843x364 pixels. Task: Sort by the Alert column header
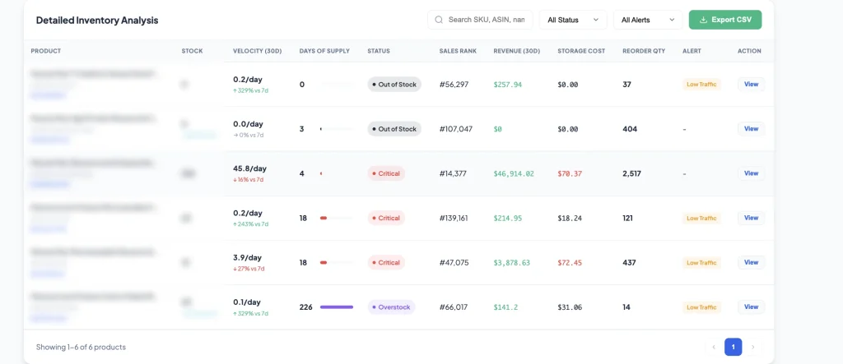coord(692,51)
